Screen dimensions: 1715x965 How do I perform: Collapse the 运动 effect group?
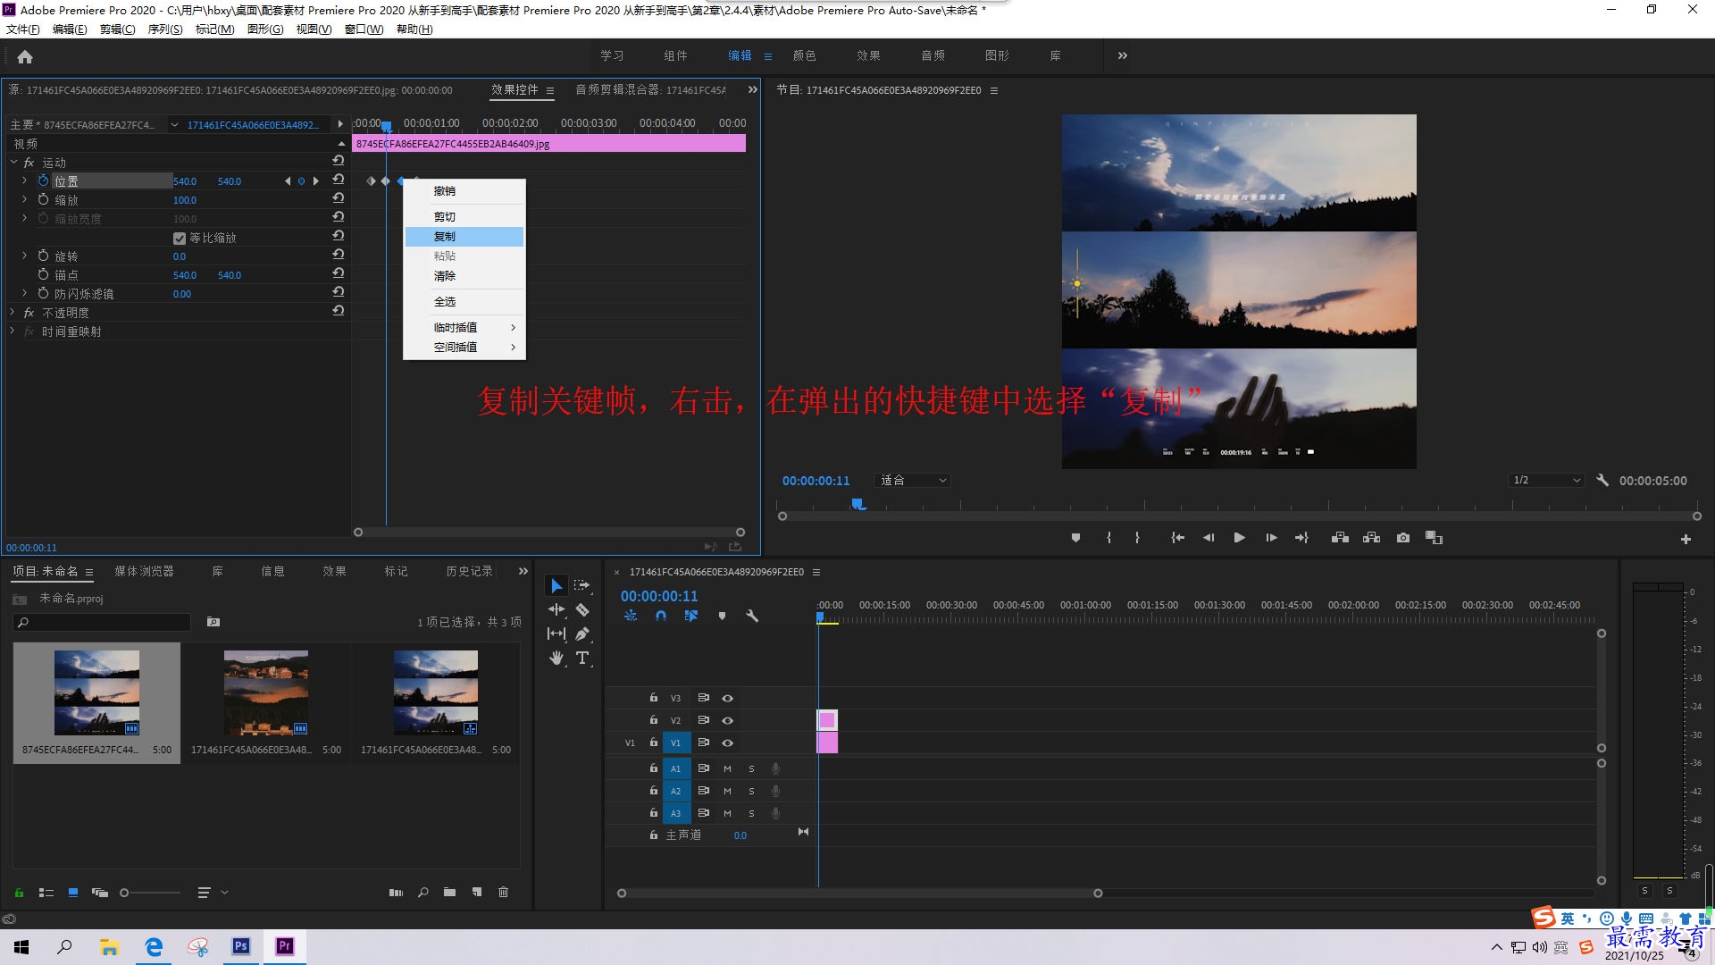coord(13,162)
